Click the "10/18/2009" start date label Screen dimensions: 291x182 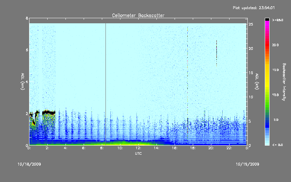(29, 164)
